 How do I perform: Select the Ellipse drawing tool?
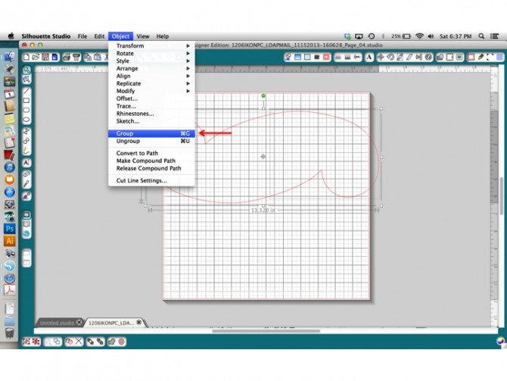coord(26,120)
